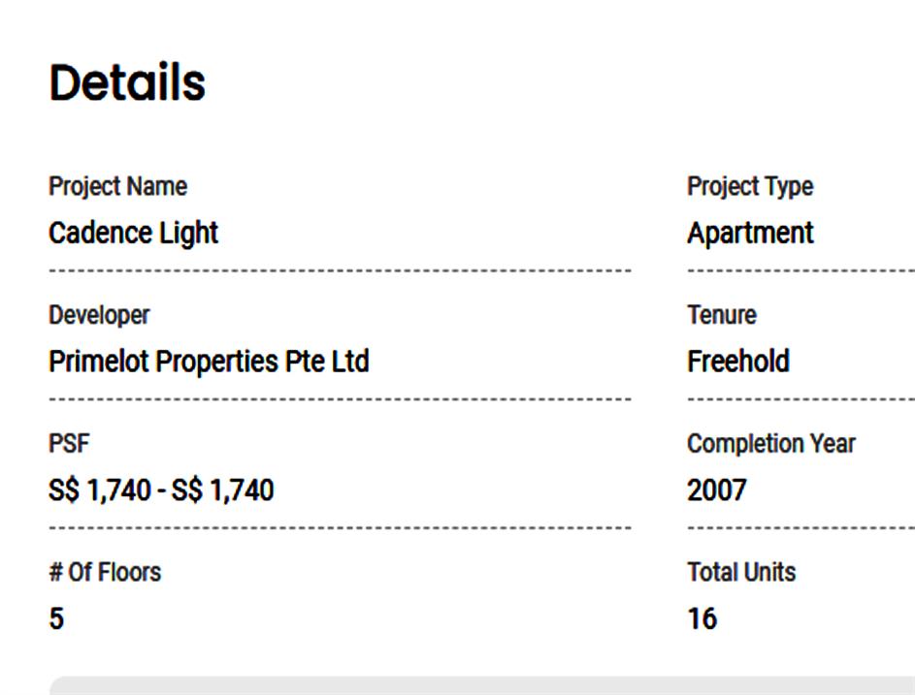
Task: Click the Total Units field label
Action: pyautogui.click(x=741, y=572)
